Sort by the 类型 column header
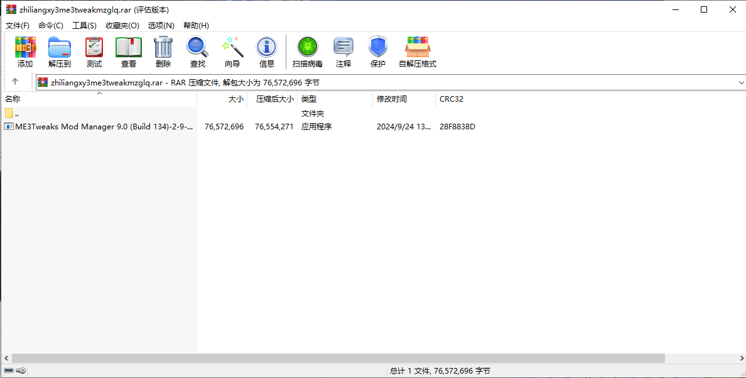Screen dimensions: 746x378 (335, 99)
